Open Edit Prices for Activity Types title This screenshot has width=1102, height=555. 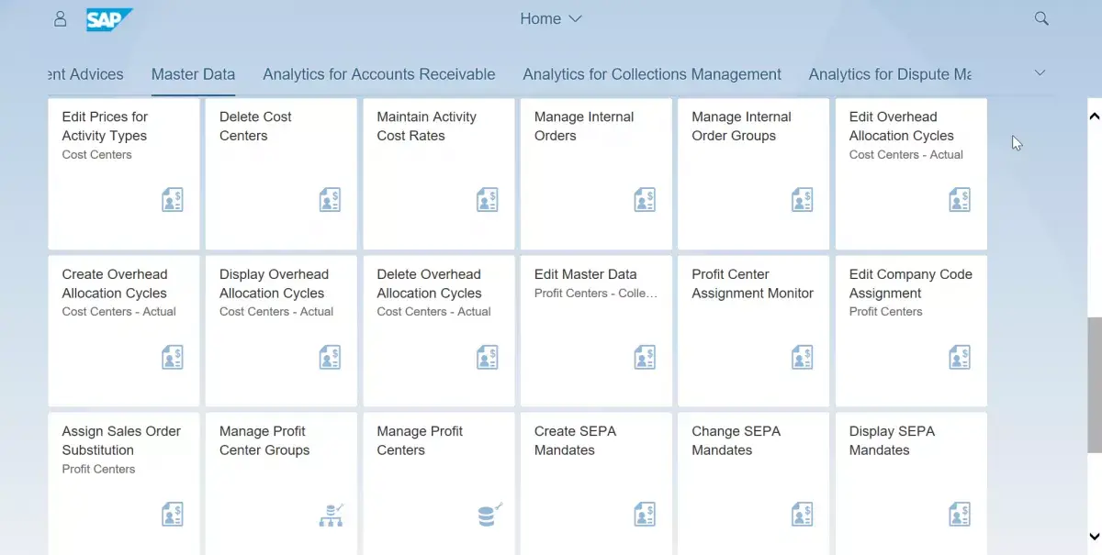click(x=105, y=127)
